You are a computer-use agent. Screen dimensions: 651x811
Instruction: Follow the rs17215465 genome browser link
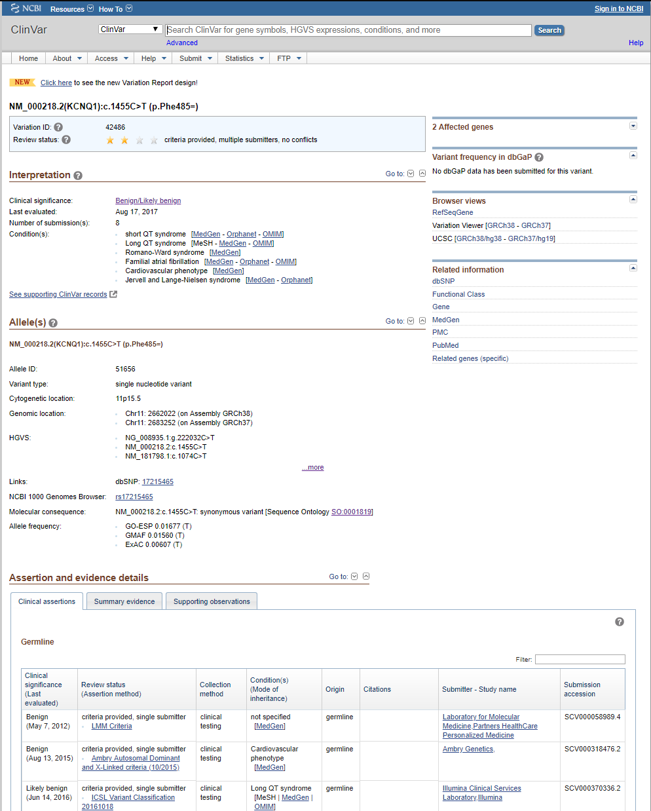[x=134, y=497]
